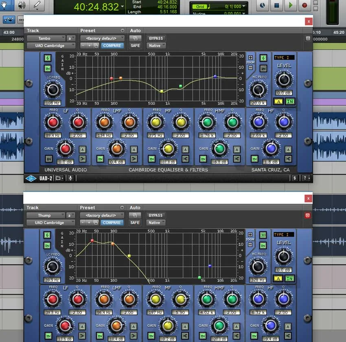Adjust LC FREQ knob in Tambo EQ
Viewport: 346px width, 342px height.
click(53, 90)
